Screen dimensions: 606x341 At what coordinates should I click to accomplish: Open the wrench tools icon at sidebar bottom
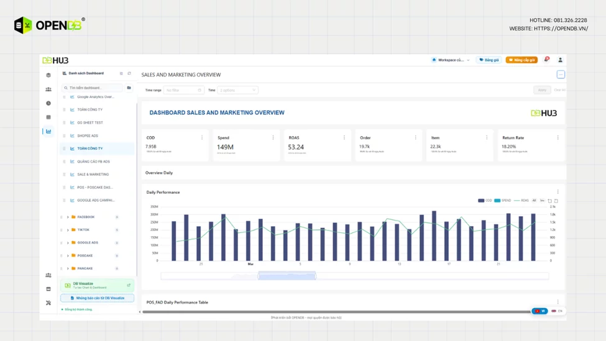click(x=48, y=302)
